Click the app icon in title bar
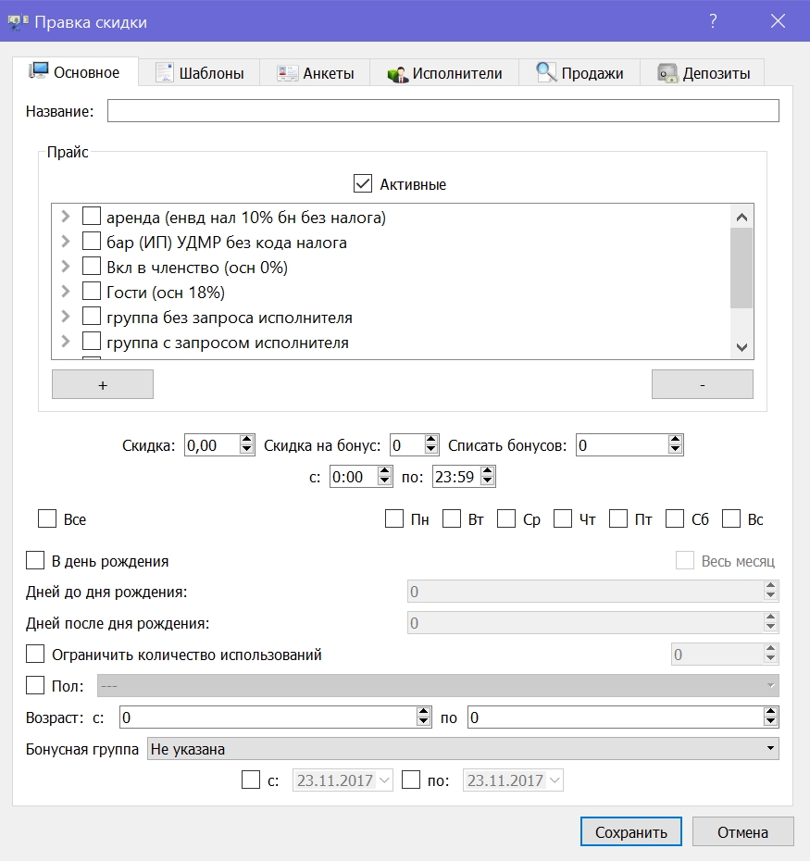The width and height of the screenshot is (810, 861). click(x=18, y=22)
